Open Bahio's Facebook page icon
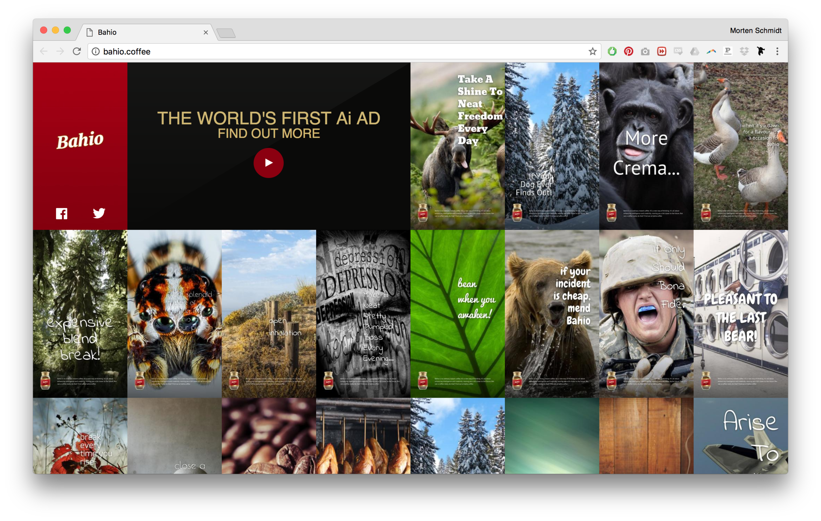 [62, 214]
